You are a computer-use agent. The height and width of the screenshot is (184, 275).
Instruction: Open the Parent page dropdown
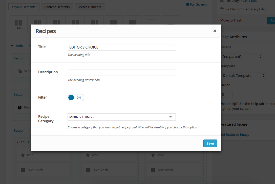242,57
